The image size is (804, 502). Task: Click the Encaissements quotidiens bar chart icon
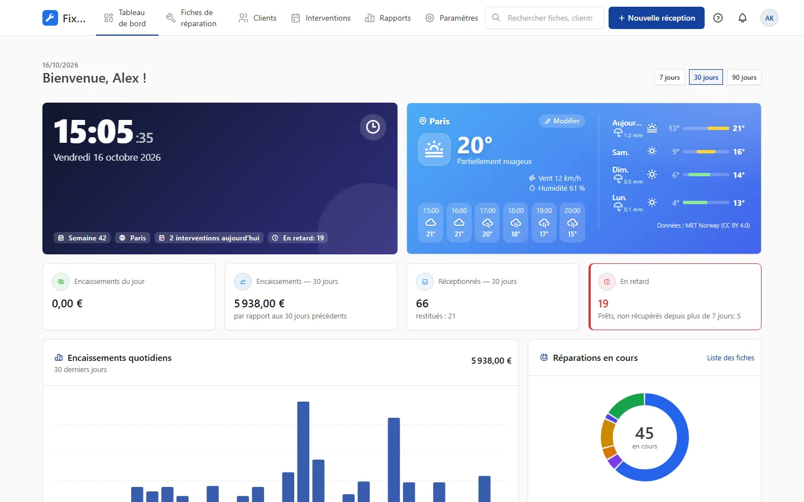click(x=59, y=358)
